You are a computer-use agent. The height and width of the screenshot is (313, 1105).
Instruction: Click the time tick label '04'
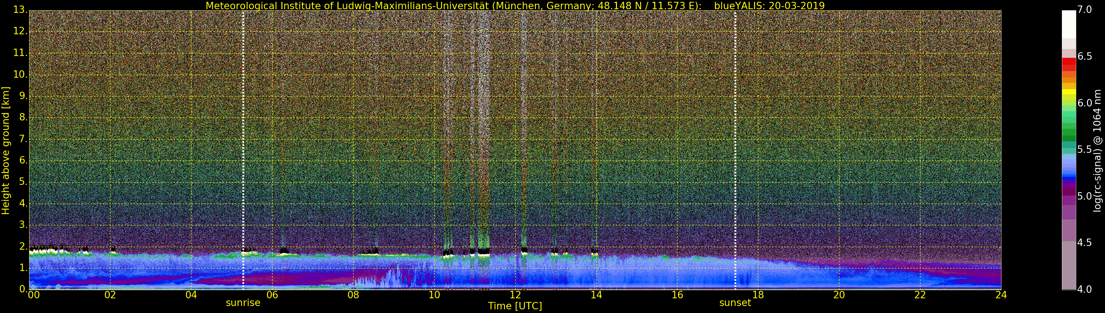[x=191, y=295]
